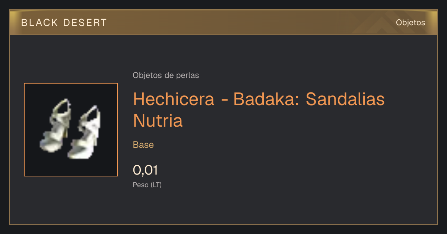Click the (LT) unit text
This screenshot has width=447, height=234.
[156, 185]
